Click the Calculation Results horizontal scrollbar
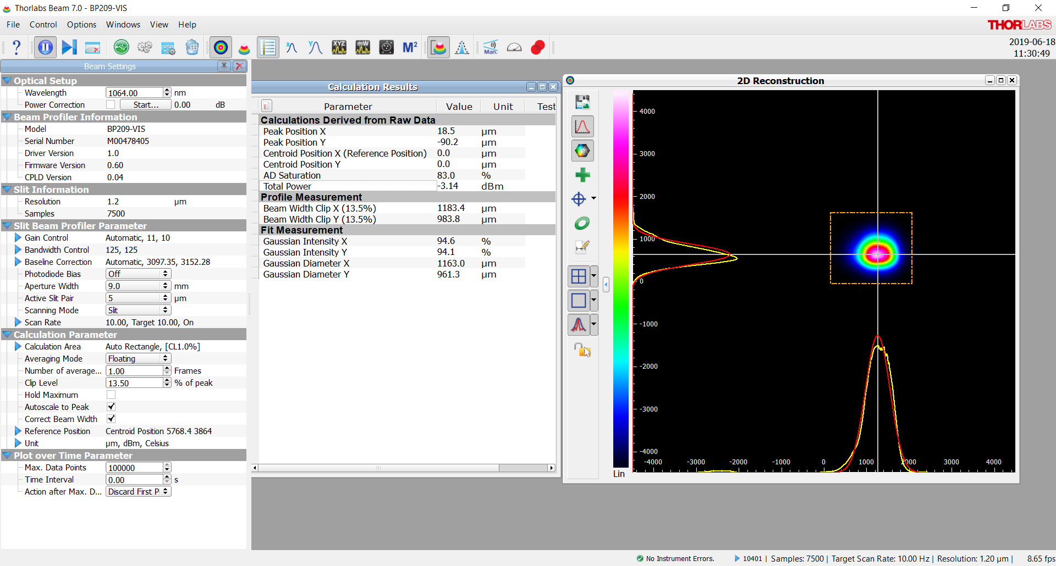Screen dimensions: 1056x566 pos(404,468)
